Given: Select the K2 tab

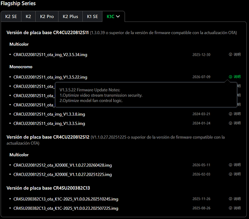Looking at the screenshot, I should pyautogui.click(x=28, y=17).
